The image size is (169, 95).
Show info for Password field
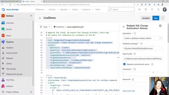pyautogui.click(x=133, y=79)
